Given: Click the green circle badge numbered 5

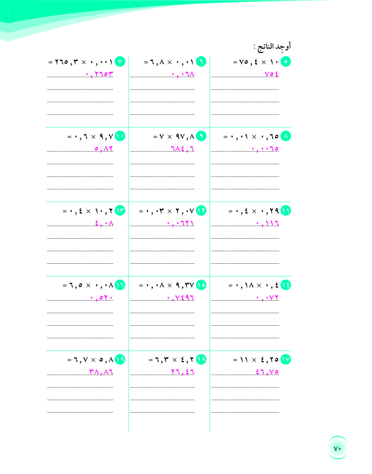Looking at the screenshot, I should coord(285,62).
